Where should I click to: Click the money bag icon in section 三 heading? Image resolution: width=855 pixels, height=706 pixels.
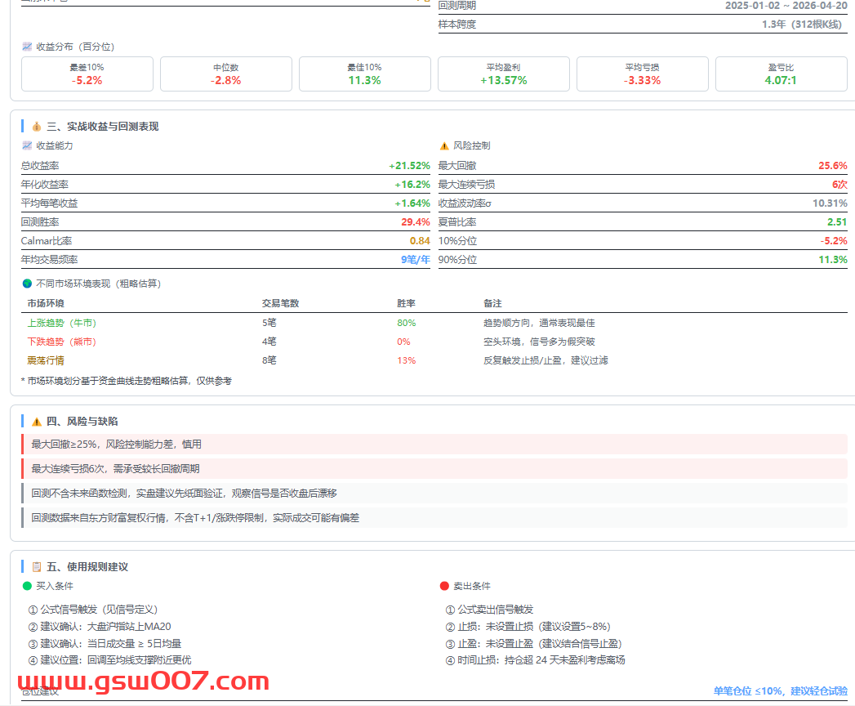tap(36, 127)
